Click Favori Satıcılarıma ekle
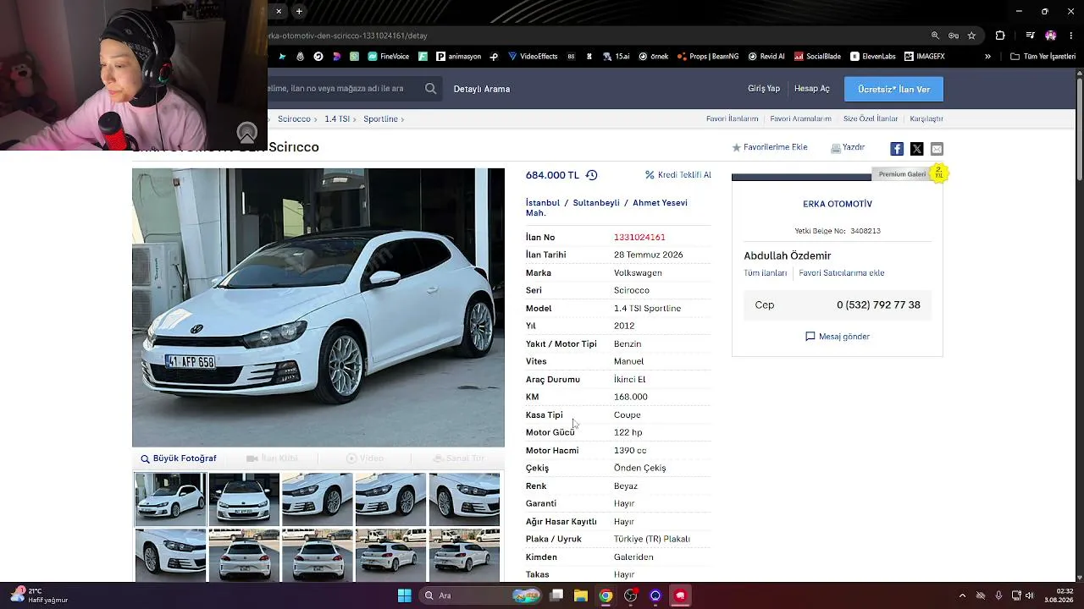The height and width of the screenshot is (609, 1084). click(x=842, y=273)
